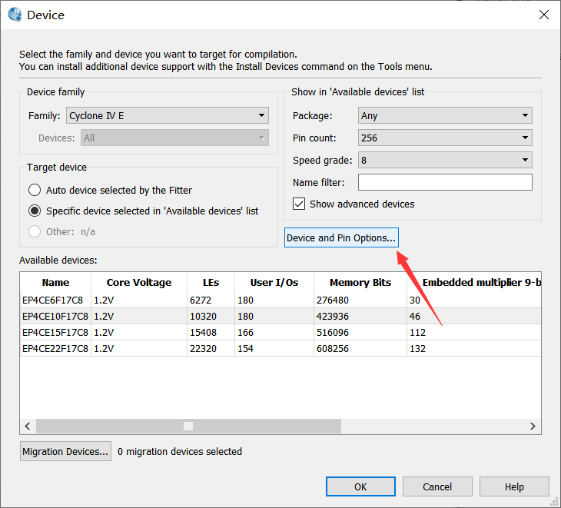Open the Pin count dropdown
The width and height of the screenshot is (561, 508).
[x=445, y=138]
